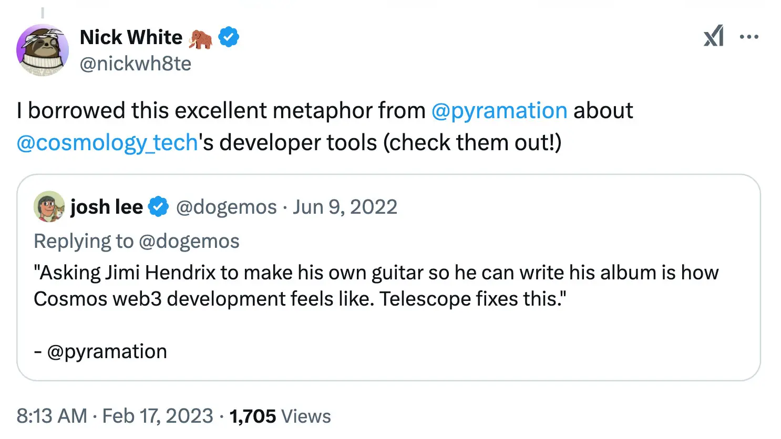Click the Jun 9, 2022 timestamp link

click(x=344, y=206)
